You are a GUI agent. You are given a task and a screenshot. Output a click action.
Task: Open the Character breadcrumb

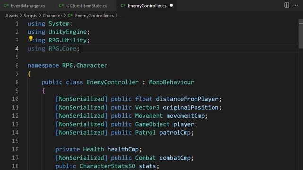[52, 16]
